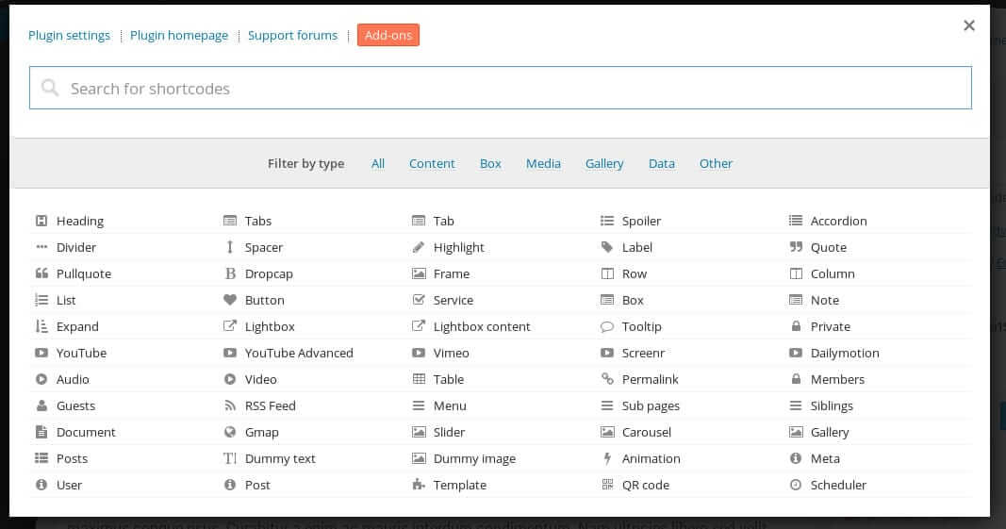The height and width of the screenshot is (529, 1006).
Task: Show All shortcode types
Action: click(x=378, y=164)
